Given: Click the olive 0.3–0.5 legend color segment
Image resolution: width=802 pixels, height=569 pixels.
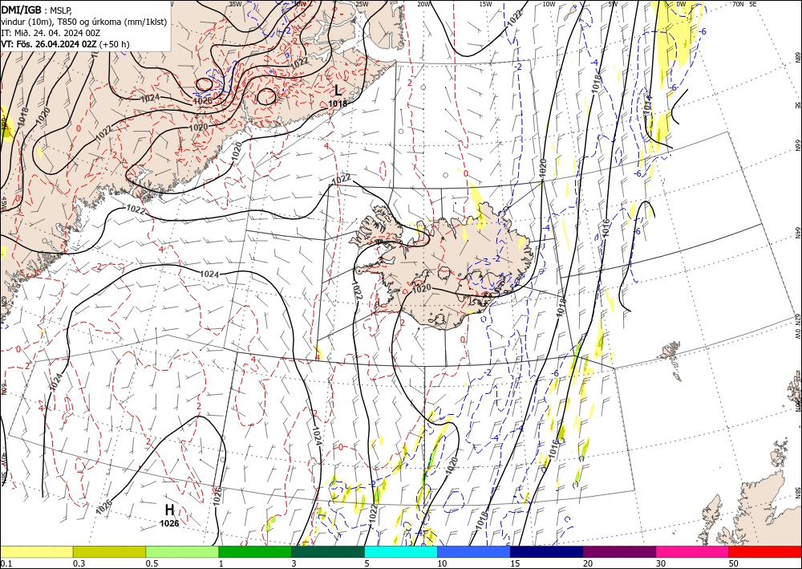Looking at the screenshot, I should (x=109, y=551).
